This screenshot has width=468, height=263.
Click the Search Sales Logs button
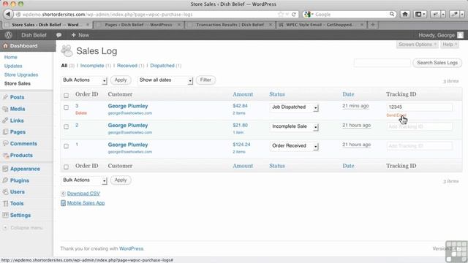pyautogui.click(x=437, y=63)
